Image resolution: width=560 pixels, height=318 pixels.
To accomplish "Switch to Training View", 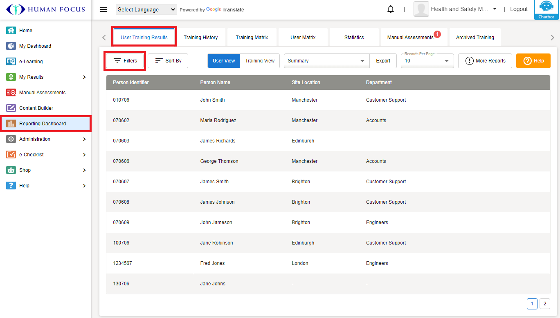I will pos(260,61).
